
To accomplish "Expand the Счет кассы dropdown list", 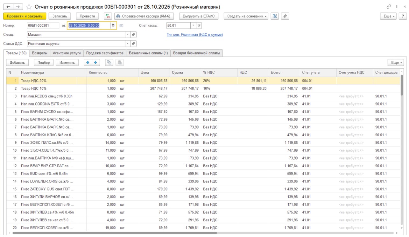I will [193, 25].
